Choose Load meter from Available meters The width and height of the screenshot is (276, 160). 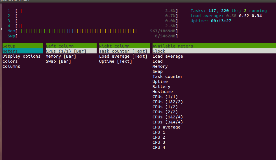(x=158, y=61)
